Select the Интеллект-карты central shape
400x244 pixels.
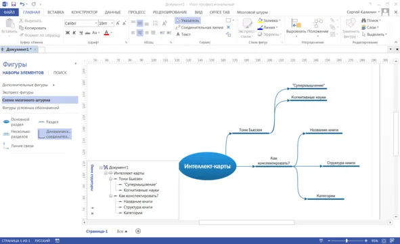(x=207, y=166)
